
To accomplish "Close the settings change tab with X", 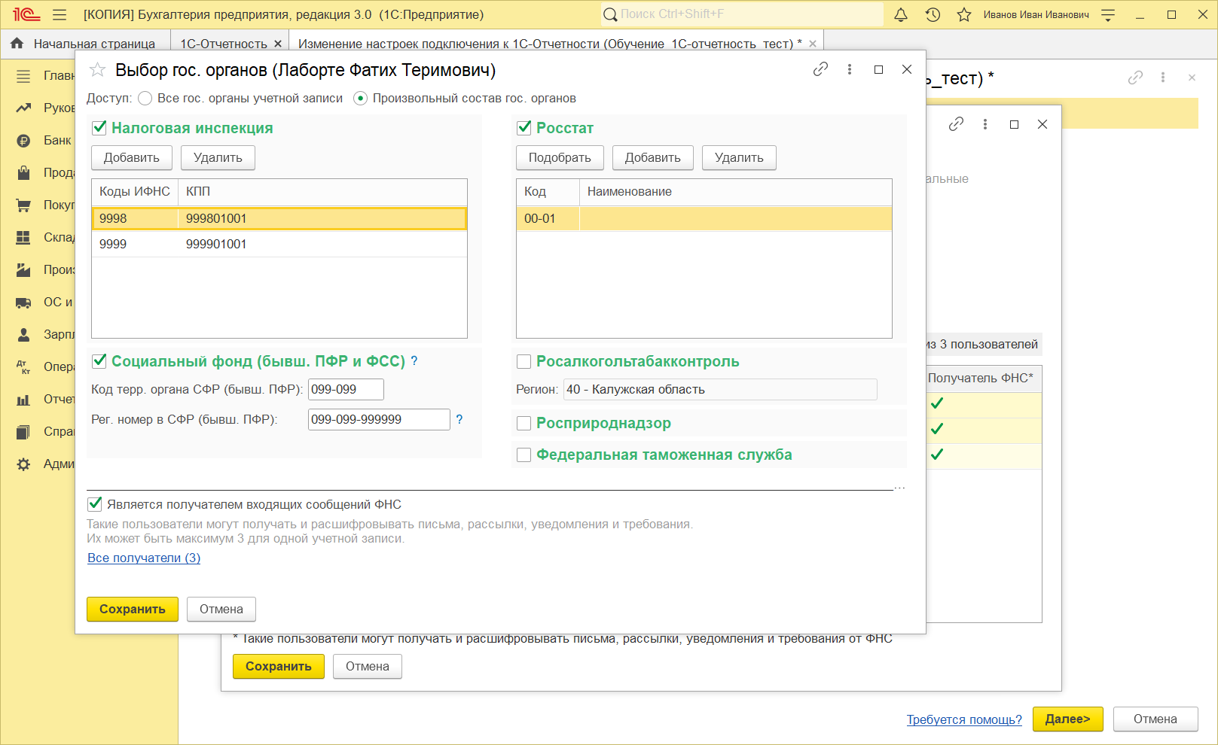I will pos(813,44).
